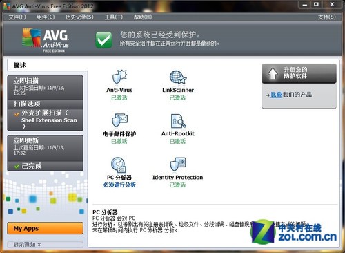Click the 必须进行分析 status link
Viewport: 345px width, 253px height.
tap(119, 185)
